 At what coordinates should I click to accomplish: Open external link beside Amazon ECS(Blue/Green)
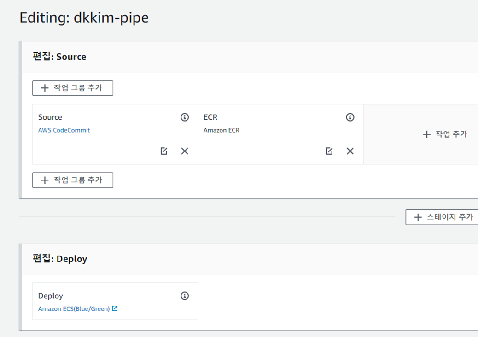[115, 309]
